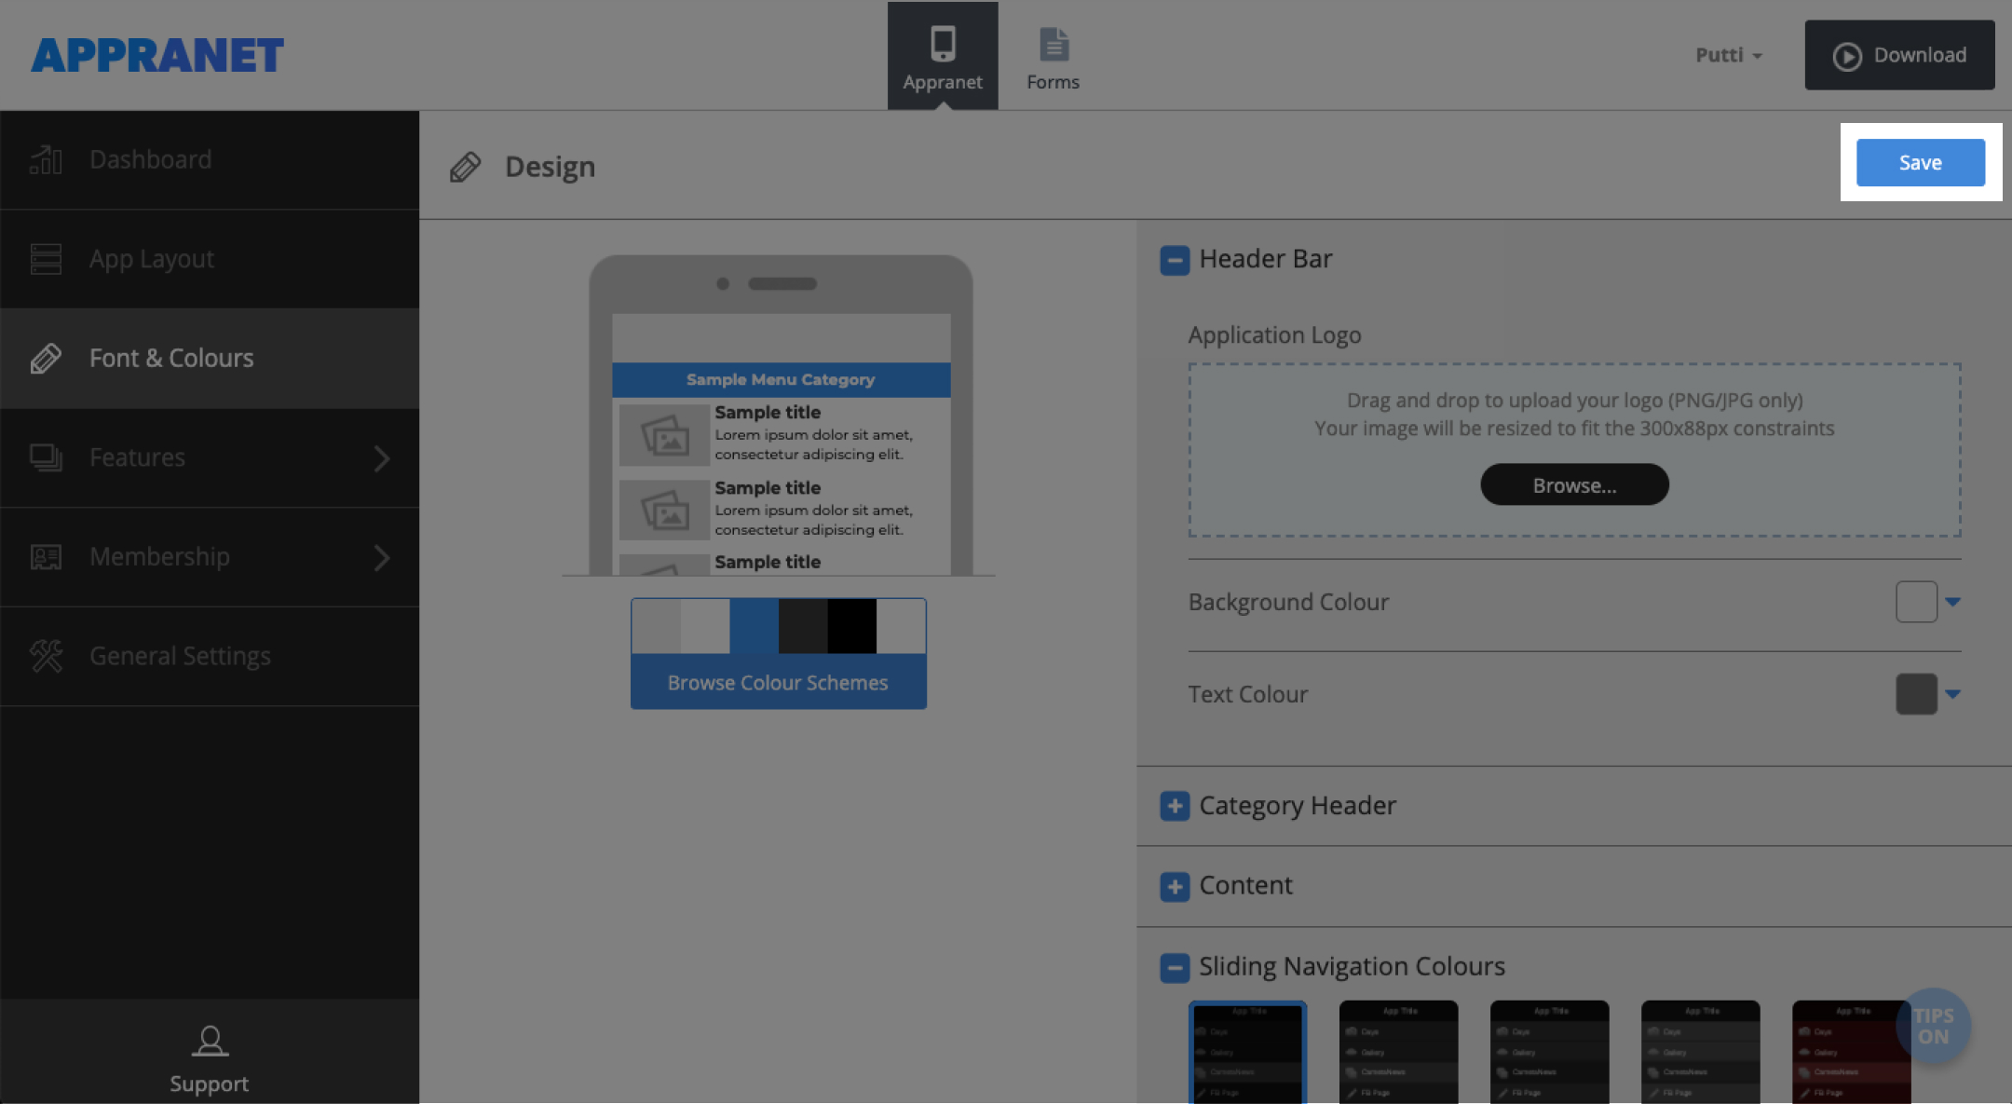Click the Design page title

pyautogui.click(x=550, y=168)
